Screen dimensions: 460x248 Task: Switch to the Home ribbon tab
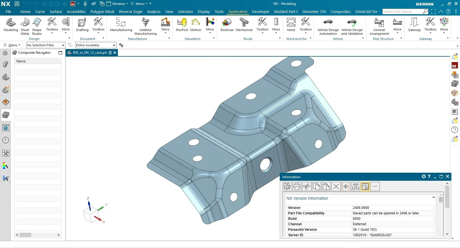click(x=25, y=11)
